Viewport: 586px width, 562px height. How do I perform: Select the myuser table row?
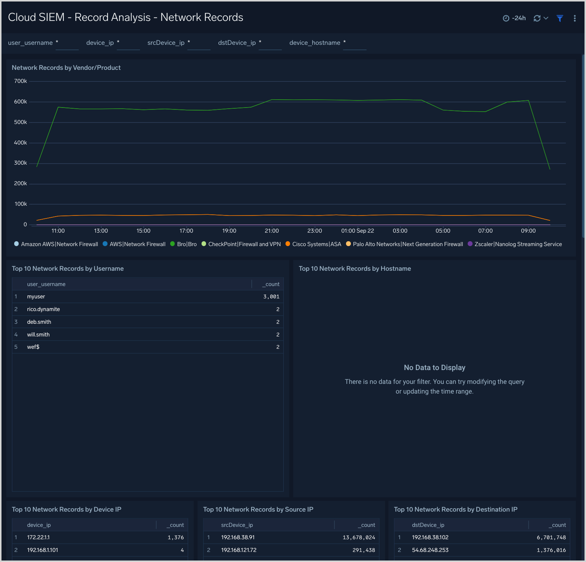[x=147, y=296]
